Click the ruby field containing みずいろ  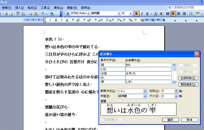tap(149, 73)
